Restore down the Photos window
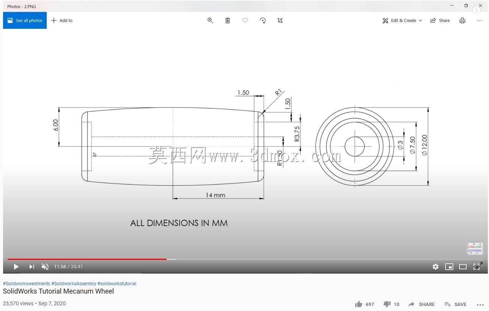 466,6
